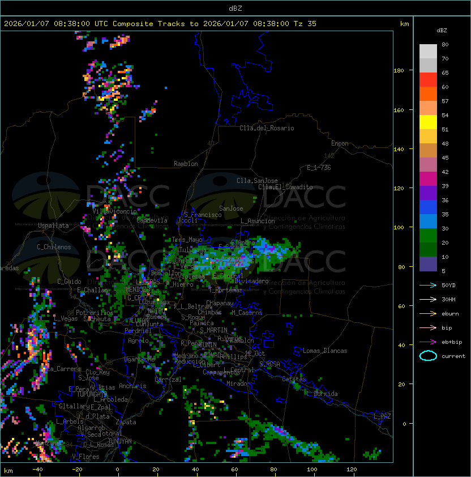Select the slate-purple swatch between 10 and 5
This screenshot has width=471, height=477.
(x=428, y=264)
